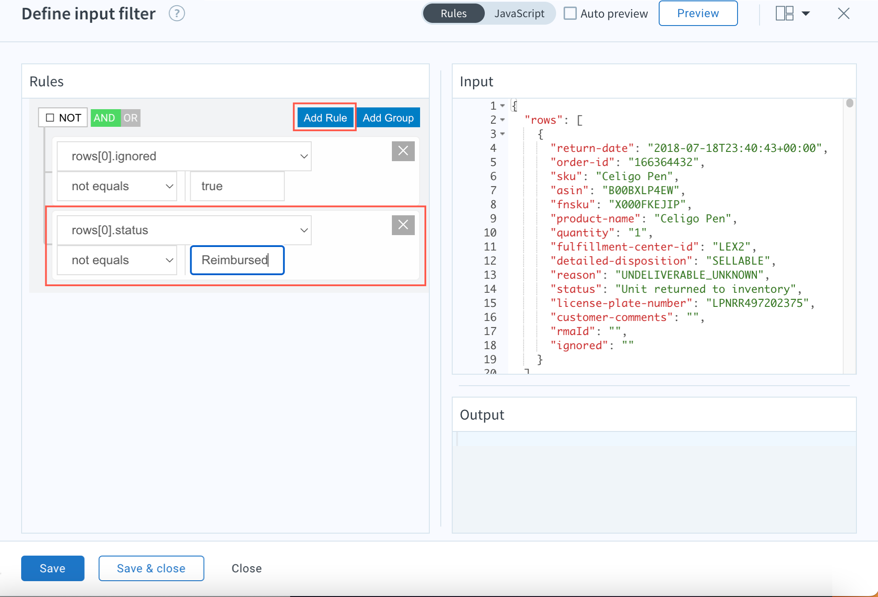Open the not equals operator for ignored rule
878x597 pixels.
tap(117, 186)
